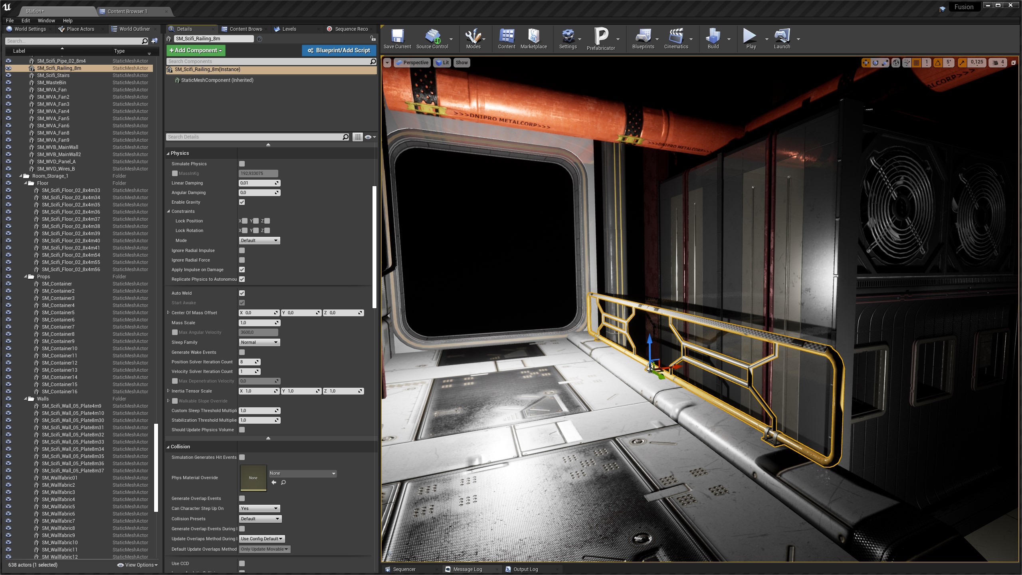This screenshot has height=575, width=1022.
Task: Click the Prefabricator toolbar icon
Action: [x=601, y=39]
